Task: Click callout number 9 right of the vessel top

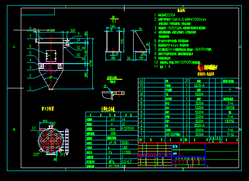Action: click(x=79, y=33)
